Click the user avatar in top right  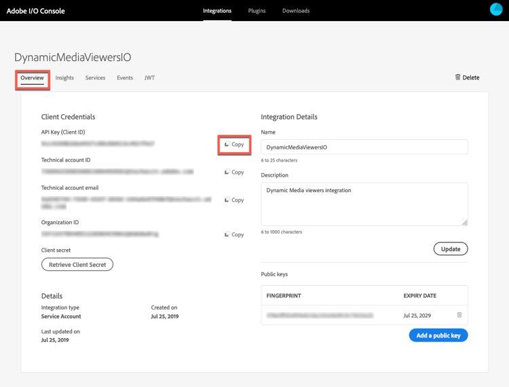[495, 10]
